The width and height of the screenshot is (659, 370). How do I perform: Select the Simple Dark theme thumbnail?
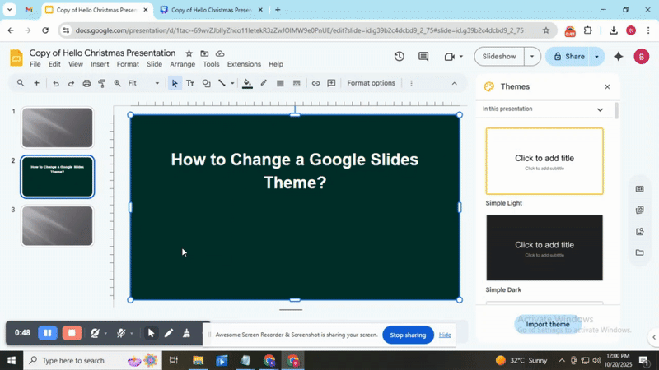pyautogui.click(x=544, y=248)
